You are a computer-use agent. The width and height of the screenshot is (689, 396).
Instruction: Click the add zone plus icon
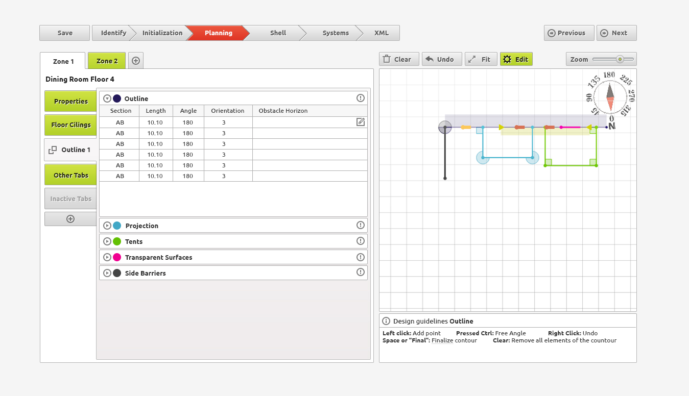[x=136, y=61]
